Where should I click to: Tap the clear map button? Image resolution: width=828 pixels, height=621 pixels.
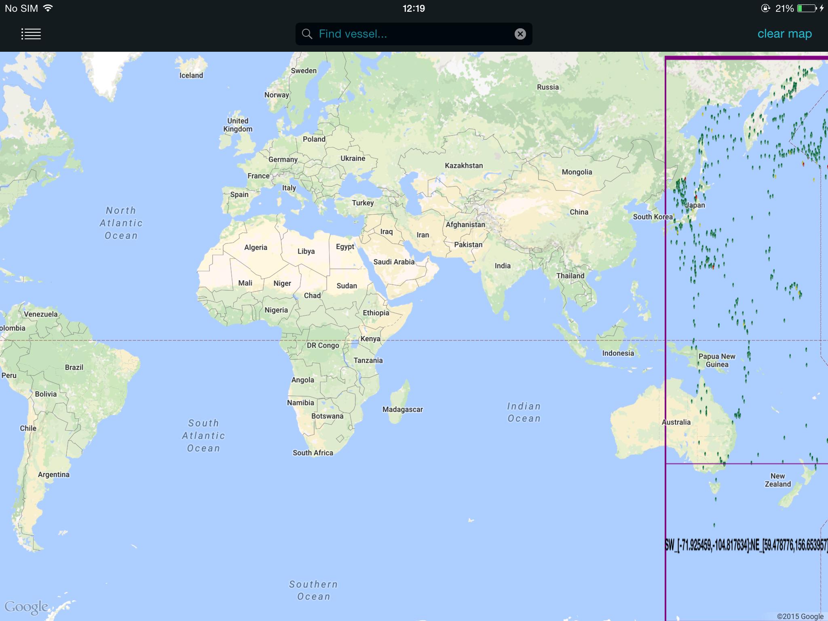[784, 34]
